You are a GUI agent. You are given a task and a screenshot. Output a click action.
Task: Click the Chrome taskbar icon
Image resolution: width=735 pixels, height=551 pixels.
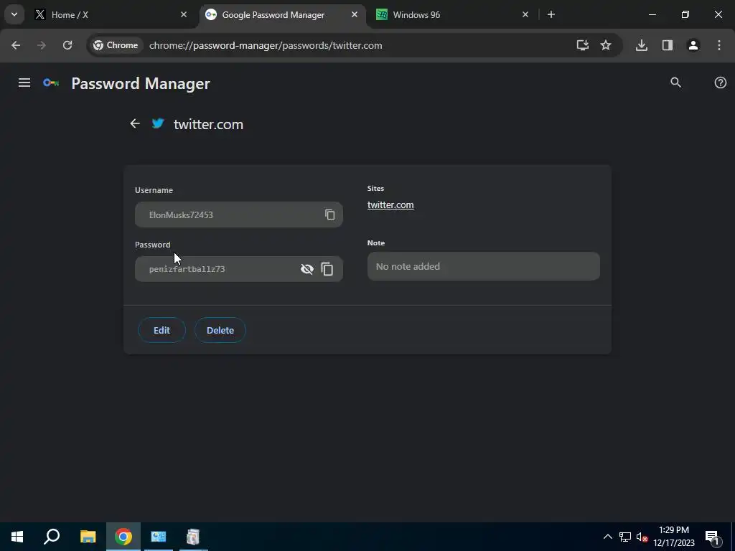pos(123,537)
